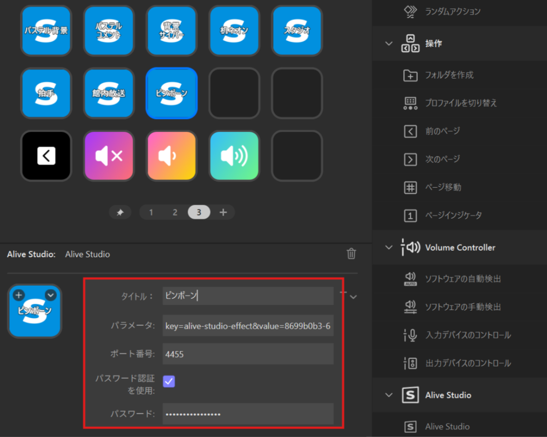
Task: Switch to page 2
Action: [175, 213]
